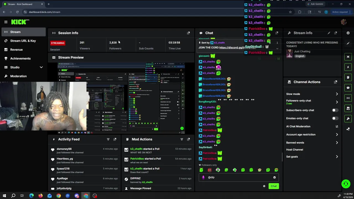Screen dimensions: 354x199
Task: Click the lightning activity icon in right sidebar
Action: 348,67
